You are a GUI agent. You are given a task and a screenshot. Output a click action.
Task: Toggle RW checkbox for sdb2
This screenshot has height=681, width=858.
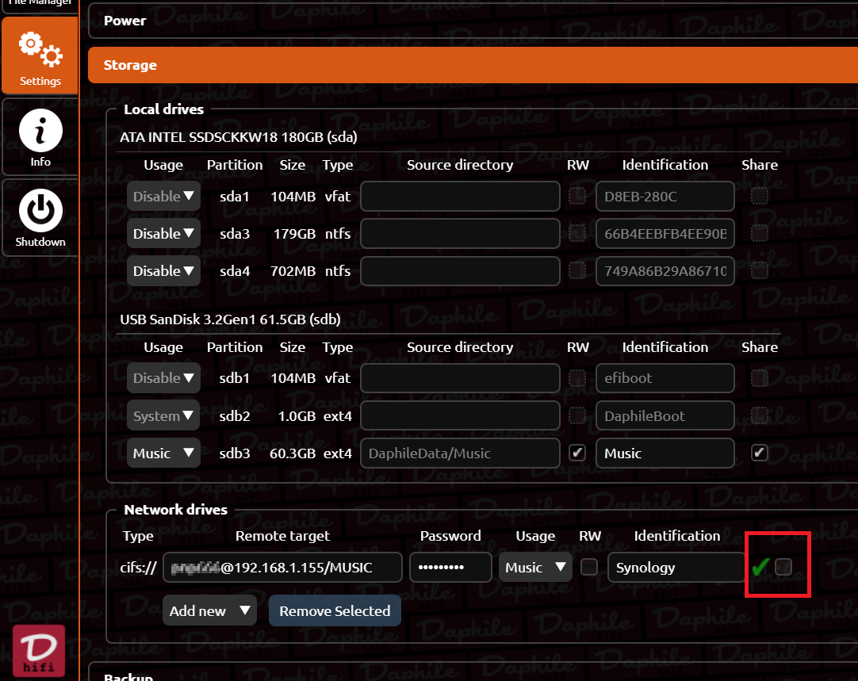pyautogui.click(x=577, y=415)
